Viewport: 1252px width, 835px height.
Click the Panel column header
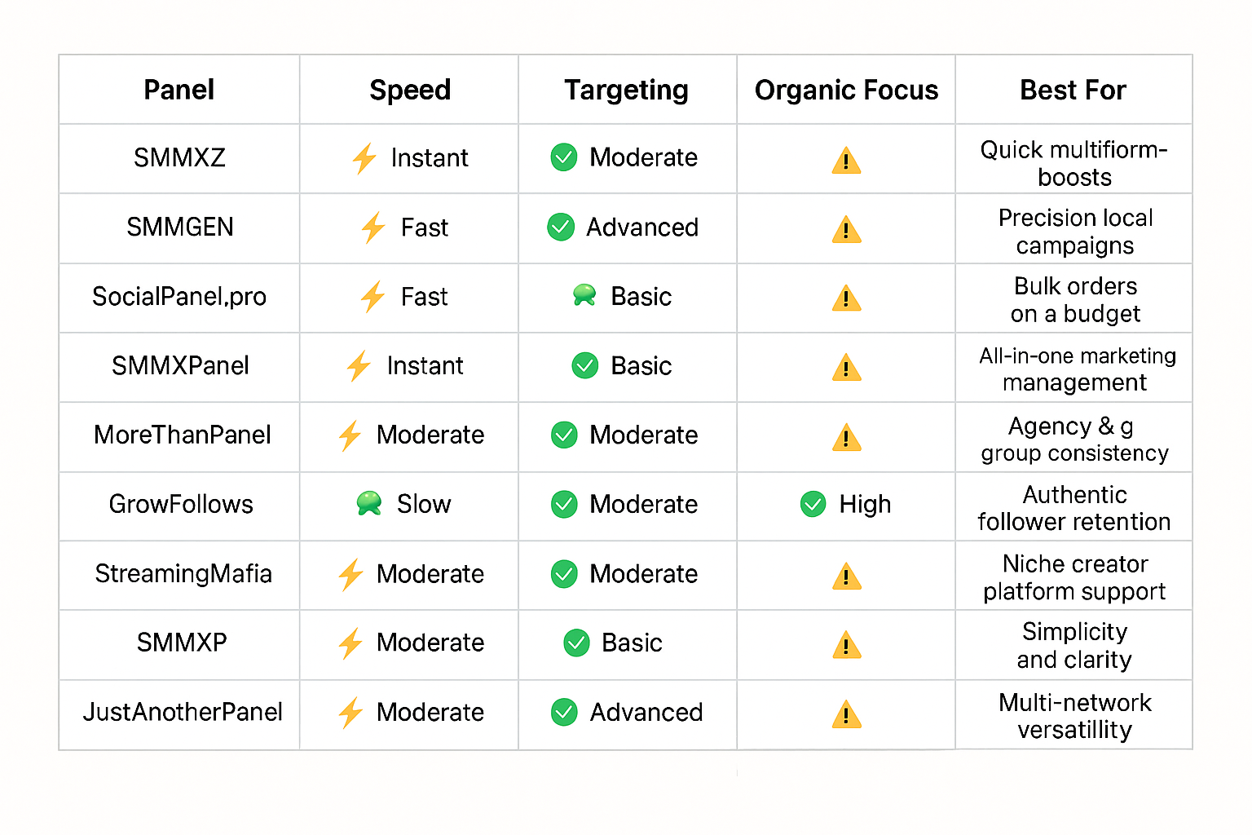point(179,90)
